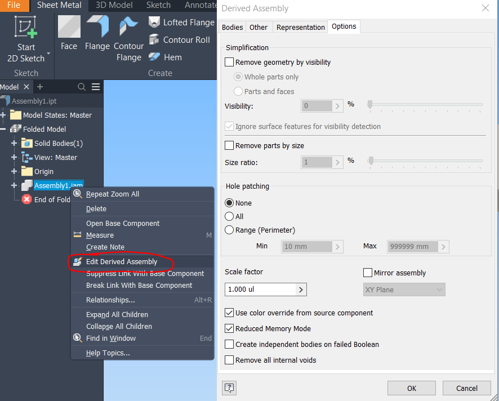Viewport: 499px width, 401px height.
Task: Expand the View: Master node
Action: pyautogui.click(x=14, y=157)
